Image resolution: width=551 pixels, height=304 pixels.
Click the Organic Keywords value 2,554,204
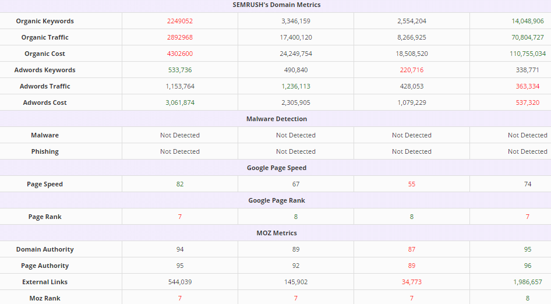pyautogui.click(x=412, y=21)
